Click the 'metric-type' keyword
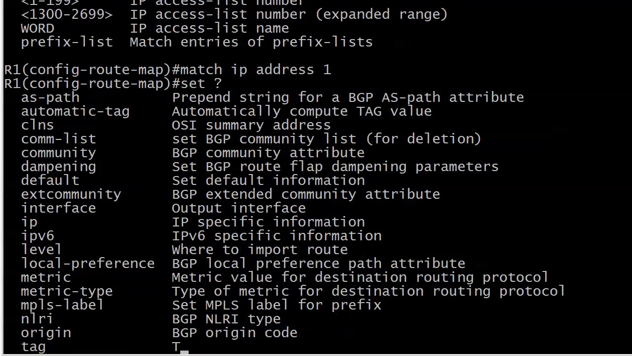 [67, 291]
